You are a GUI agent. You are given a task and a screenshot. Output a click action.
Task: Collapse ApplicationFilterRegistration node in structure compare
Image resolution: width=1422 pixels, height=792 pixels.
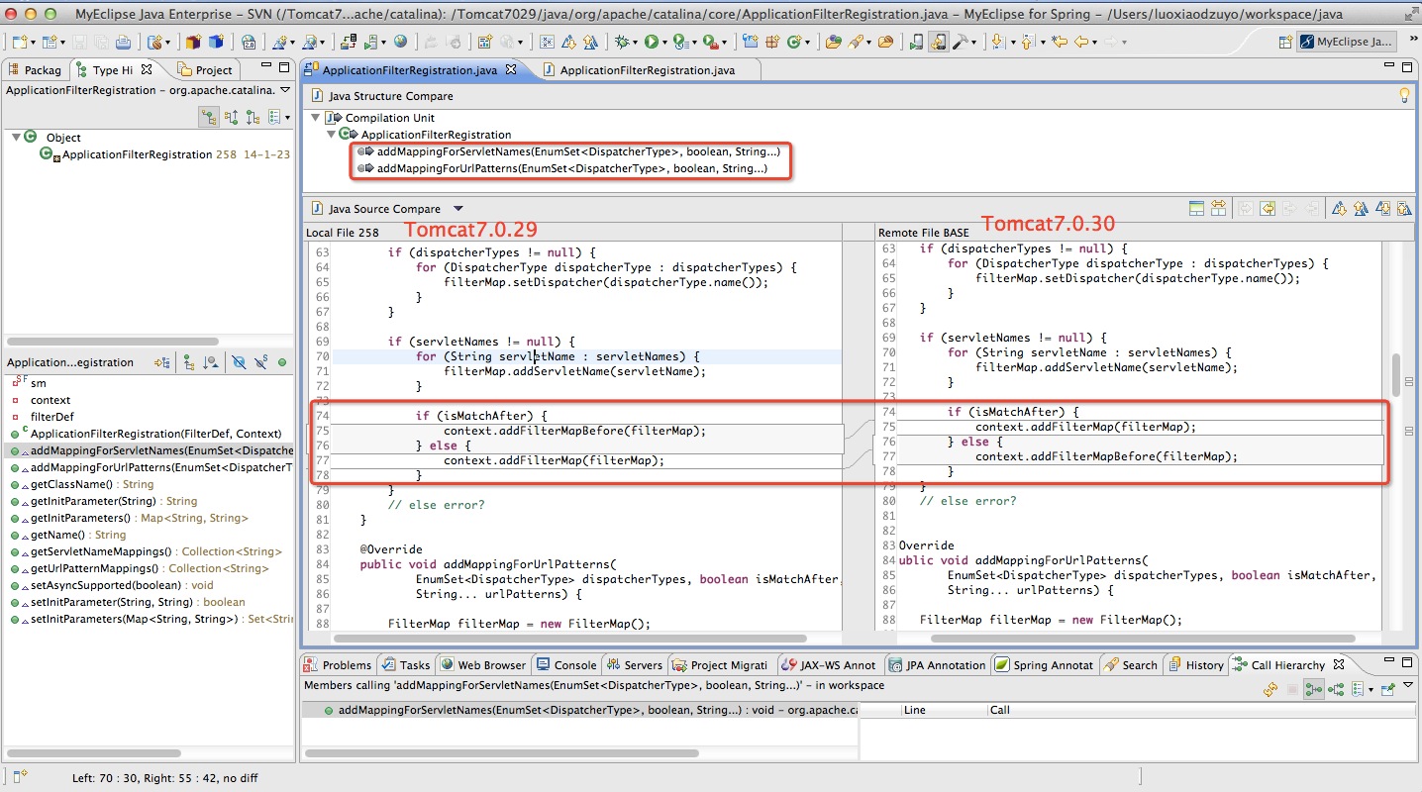tap(331, 134)
